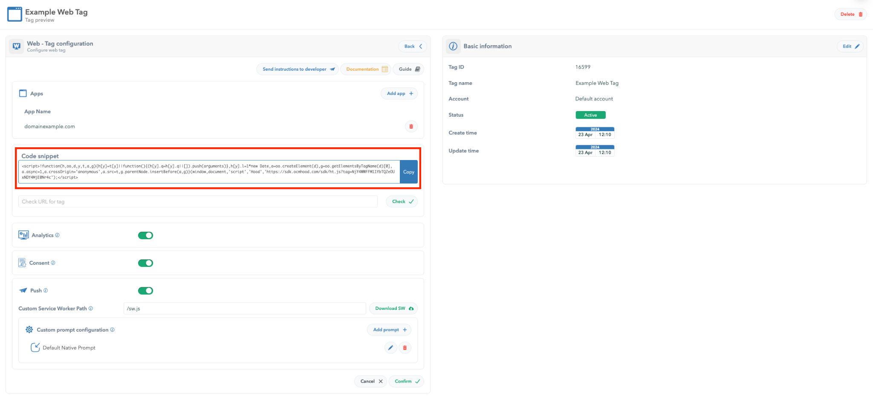Open the Consent info tooltip icon
This screenshot has height=398, width=873.
click(x=53, y=263)
